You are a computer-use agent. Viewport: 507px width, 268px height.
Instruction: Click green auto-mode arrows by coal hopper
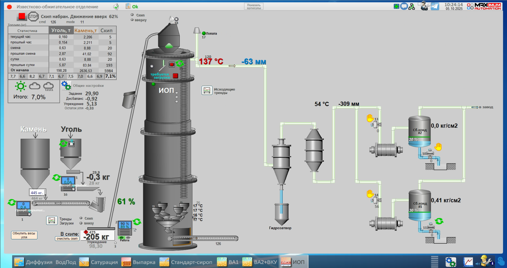63,143
